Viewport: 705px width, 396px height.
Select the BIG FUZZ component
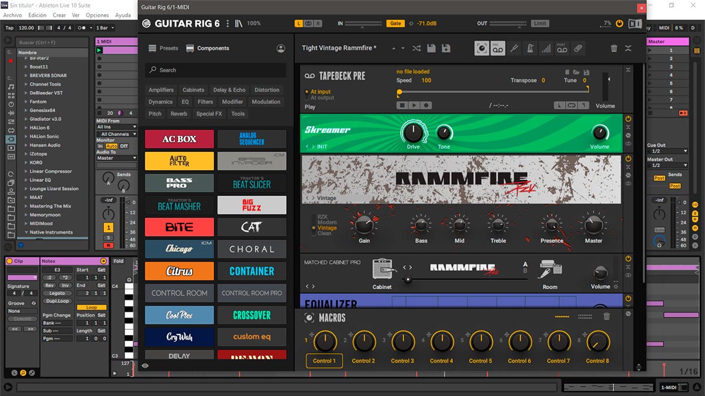pyautogui.click(x=251, y=205)
